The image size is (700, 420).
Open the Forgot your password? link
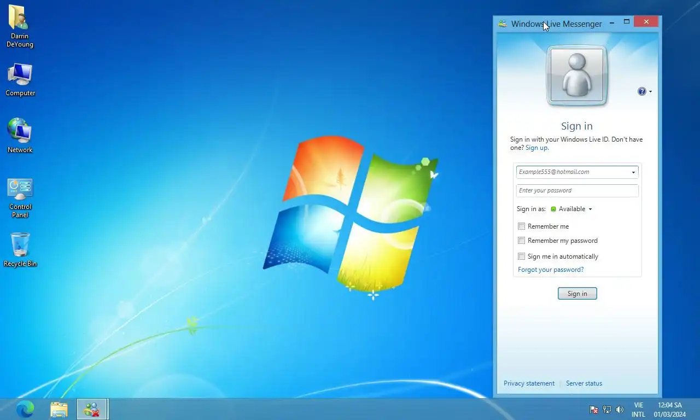coord(551,270)
